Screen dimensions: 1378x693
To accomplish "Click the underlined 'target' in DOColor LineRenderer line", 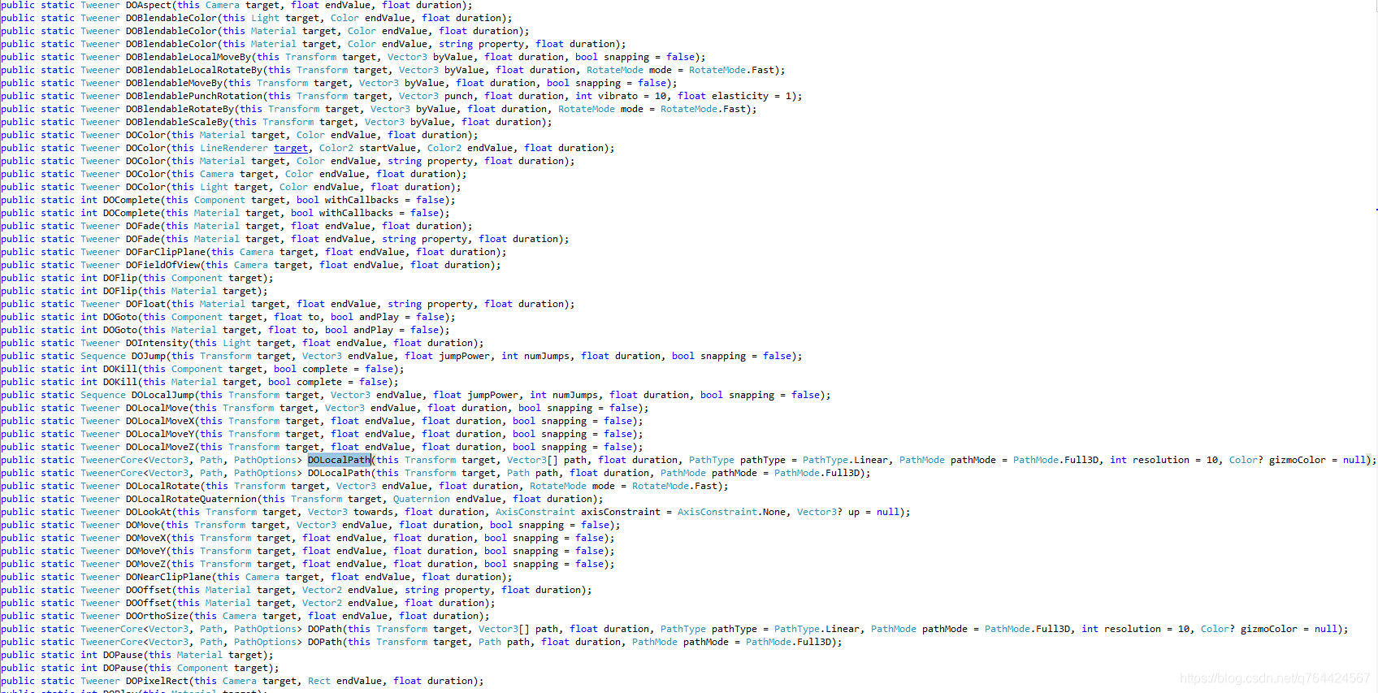I will [x=291, y=148].
